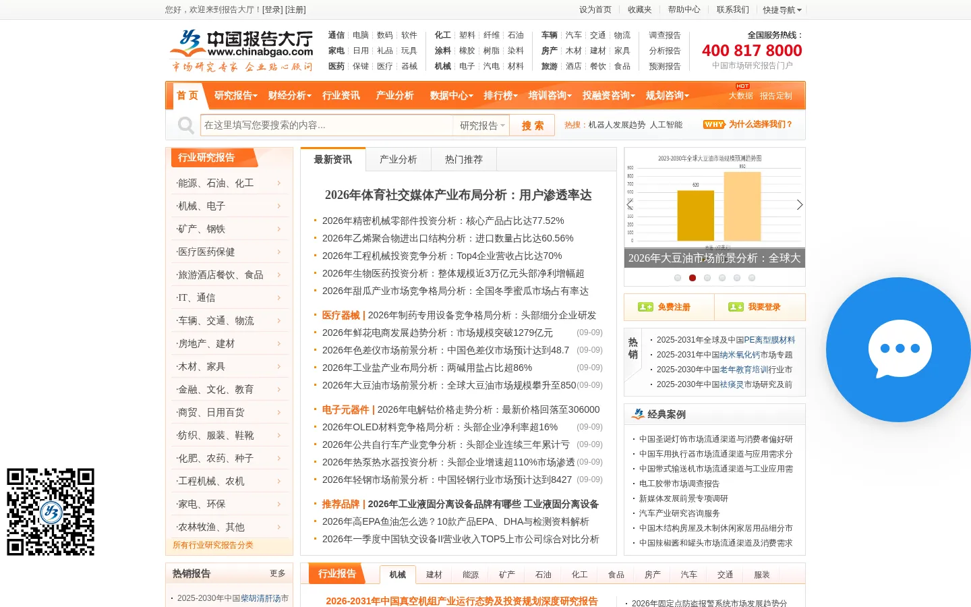The image size is (971, 607).
Task: Open 所有行业研究报告分类 link
Action: [213, 546]
